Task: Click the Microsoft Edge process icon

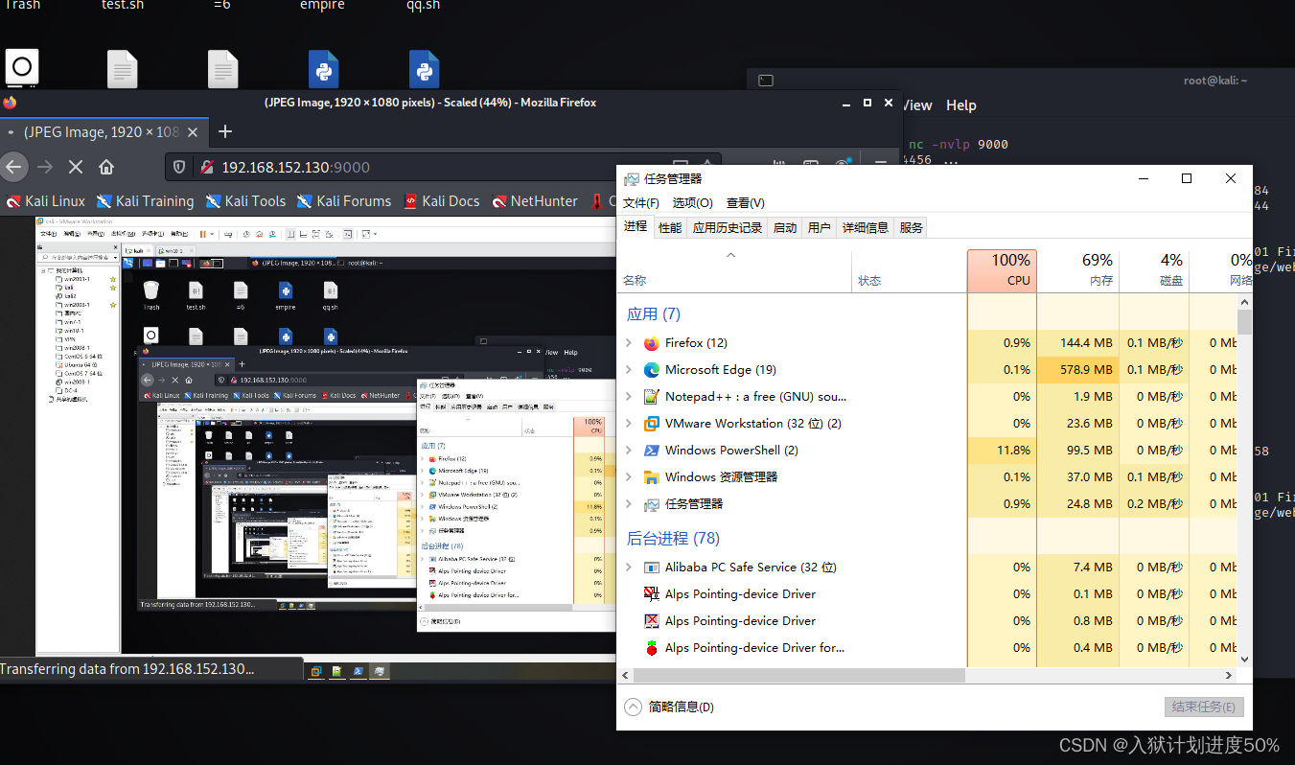Action: tap(652, 370)
